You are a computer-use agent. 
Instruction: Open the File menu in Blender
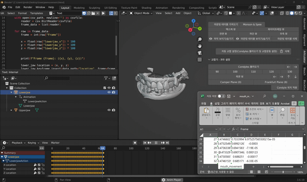(10, 7)
